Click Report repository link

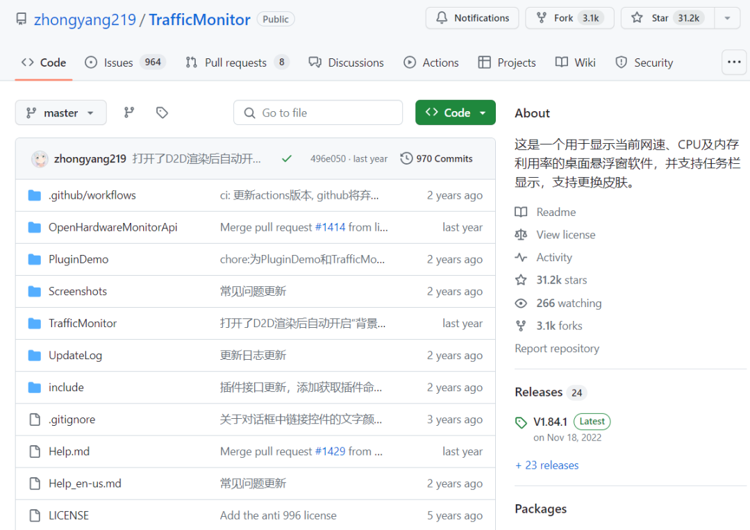point(557,349)
